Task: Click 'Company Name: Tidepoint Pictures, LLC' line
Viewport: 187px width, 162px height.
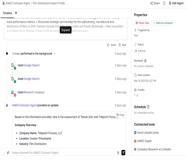Action: tap(41, 133)
